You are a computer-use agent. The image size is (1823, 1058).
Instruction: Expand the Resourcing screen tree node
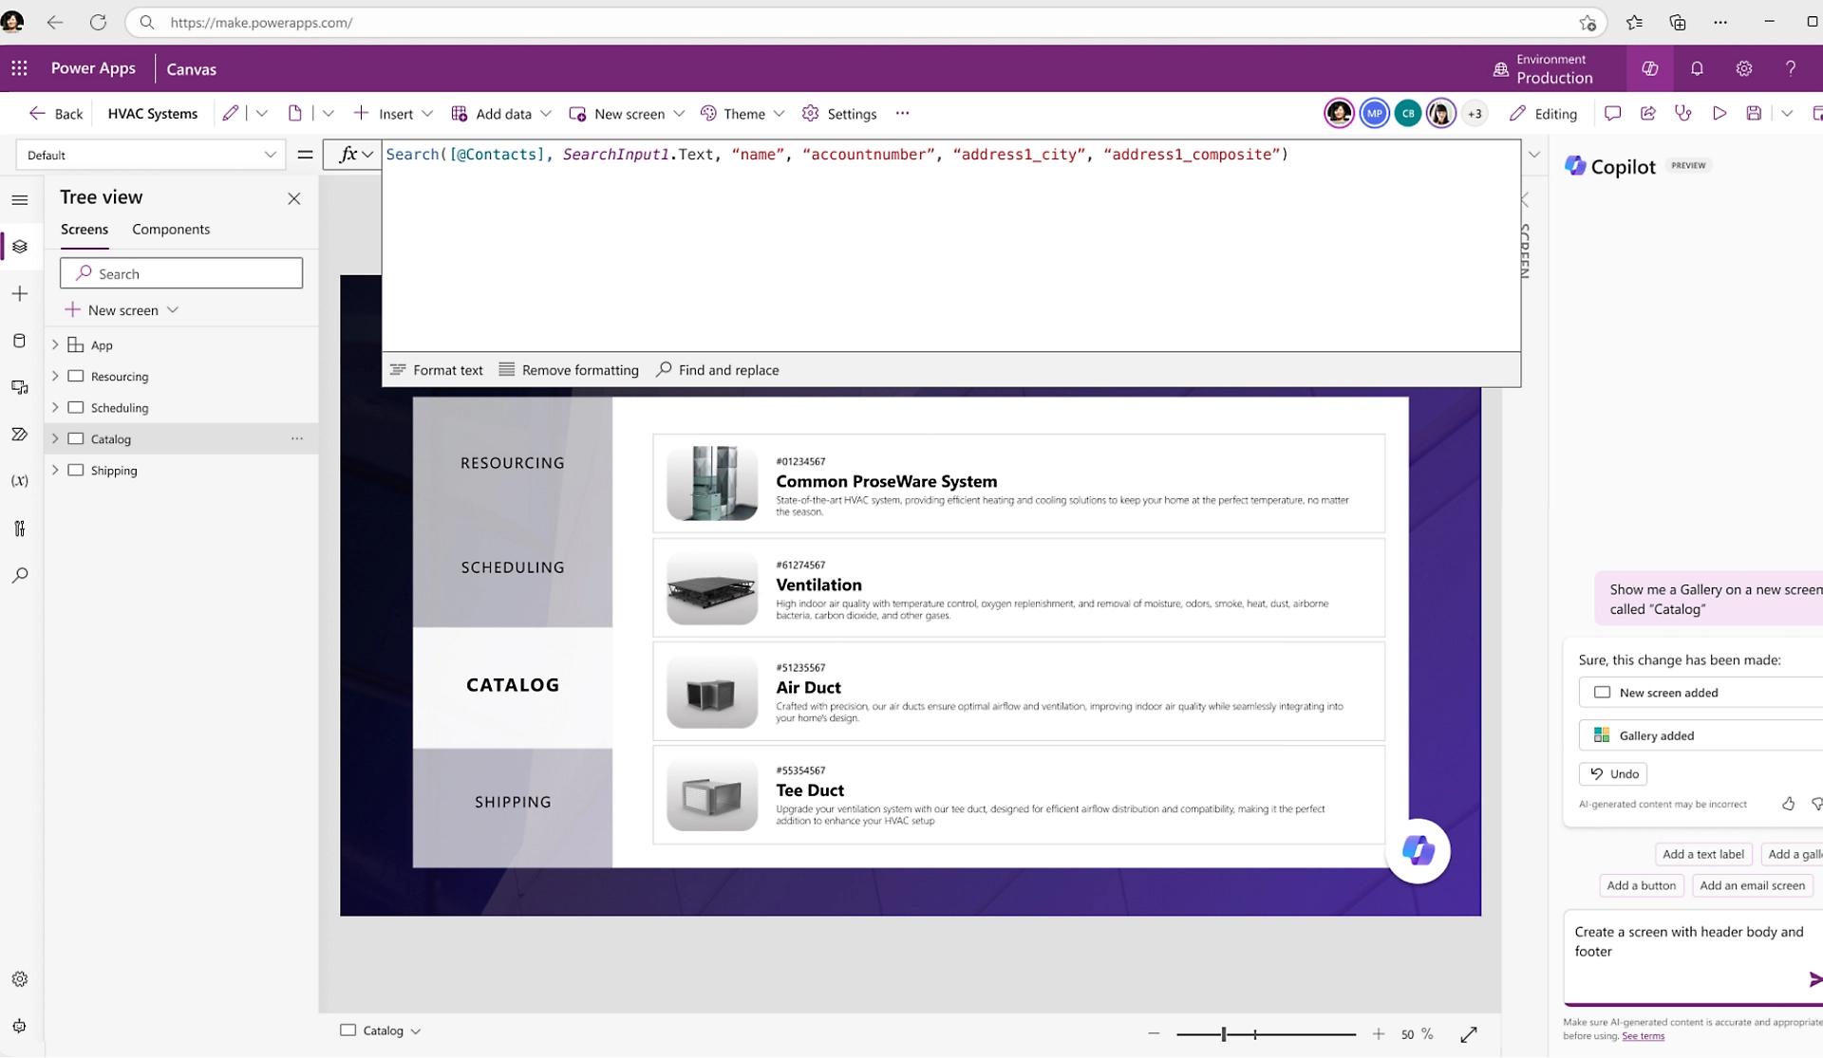click(55, 377)
